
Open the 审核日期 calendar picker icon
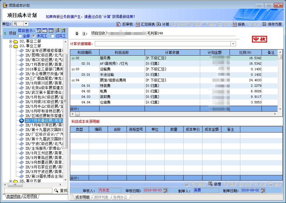pos(166,190)
